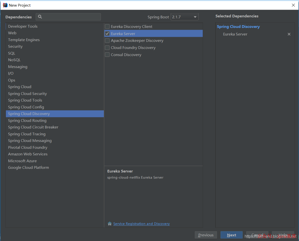Select Google Cloud Platform category
This screenshot has height=241, width=299.
click(x=55, y=168)
